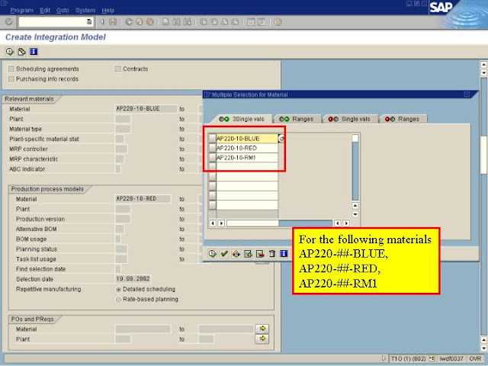Click the dialog table scroll up arrow
Viewport: 488px width, 366px height.
coord(355,206)
